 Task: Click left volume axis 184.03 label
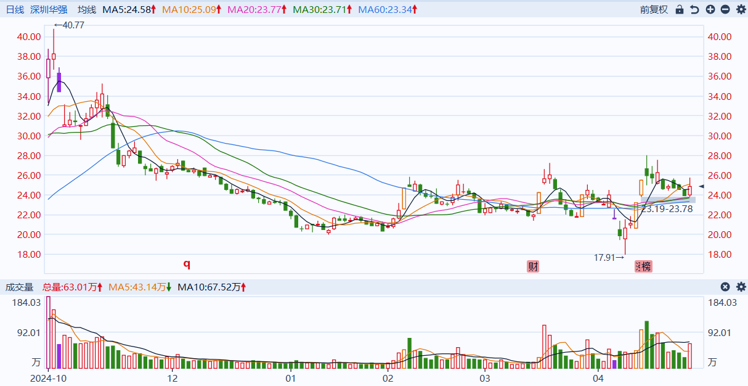point(28,302)
